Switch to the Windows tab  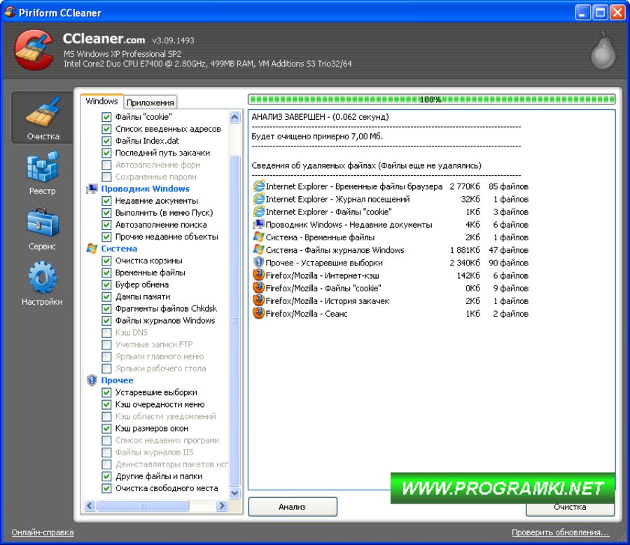pyautogui.click(x=102, y=102)
